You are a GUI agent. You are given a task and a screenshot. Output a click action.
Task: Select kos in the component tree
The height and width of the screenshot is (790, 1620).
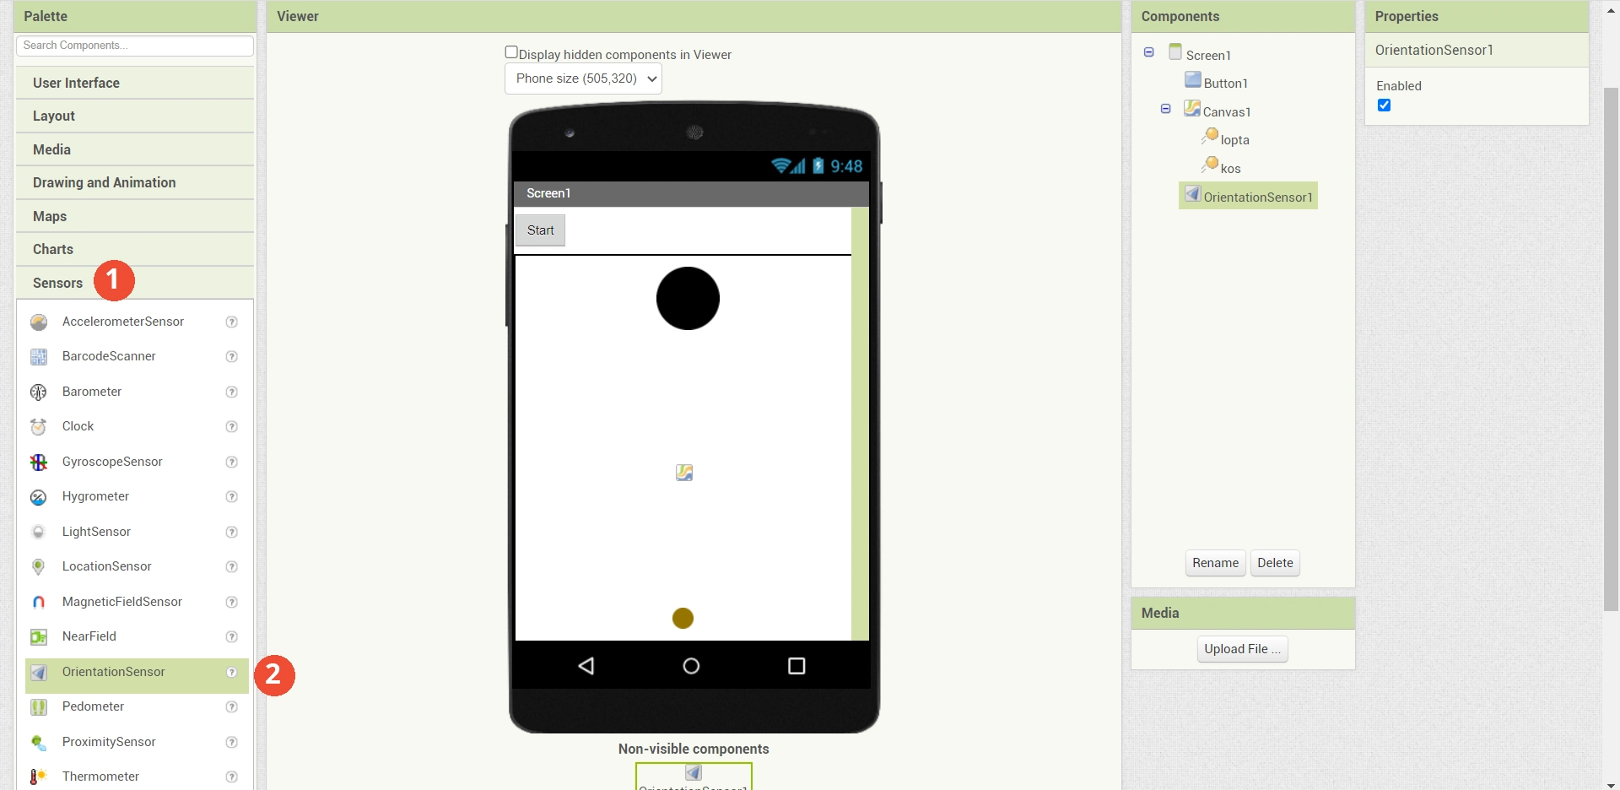click(1230, 168)
